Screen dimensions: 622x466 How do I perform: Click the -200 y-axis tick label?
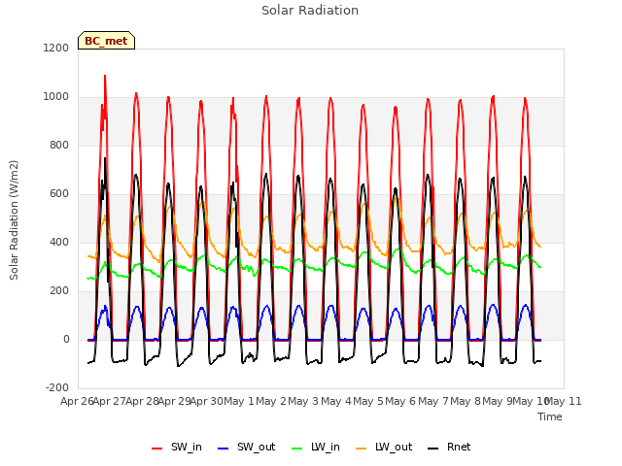[57, 387]
